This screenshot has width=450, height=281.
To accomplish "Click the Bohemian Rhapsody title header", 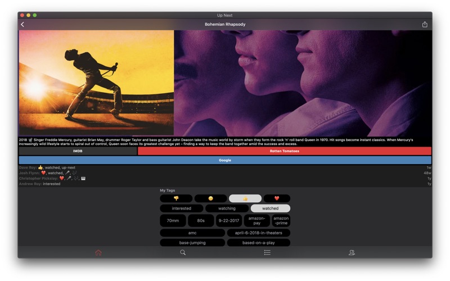I will click(225, 24).
